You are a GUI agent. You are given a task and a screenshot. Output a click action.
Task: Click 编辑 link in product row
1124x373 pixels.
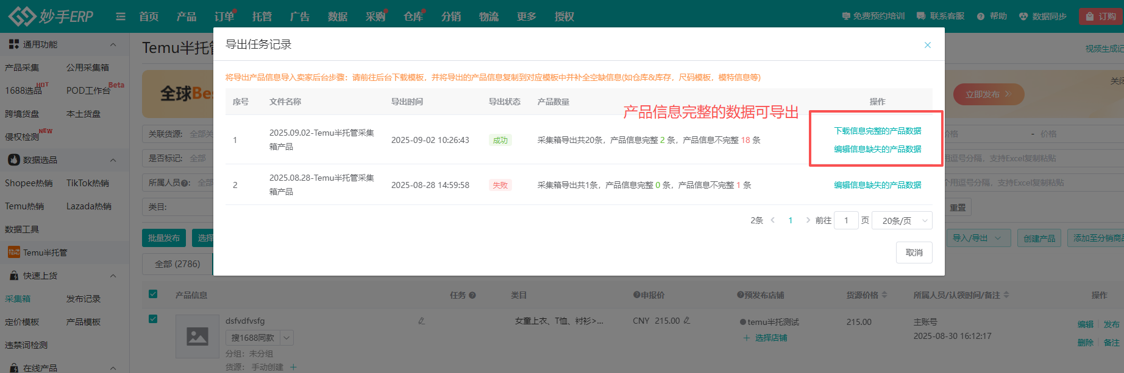coord(1085,324)
